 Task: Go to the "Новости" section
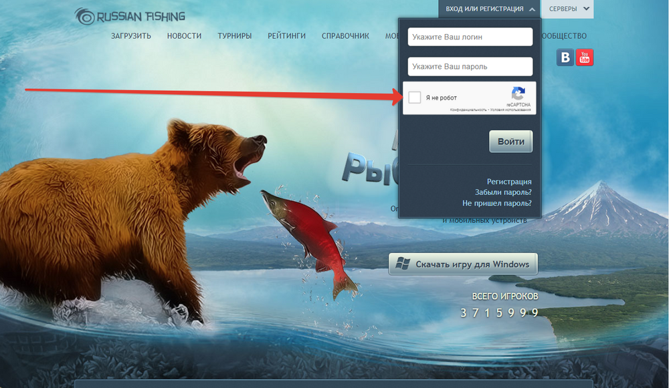coord(184,36)
